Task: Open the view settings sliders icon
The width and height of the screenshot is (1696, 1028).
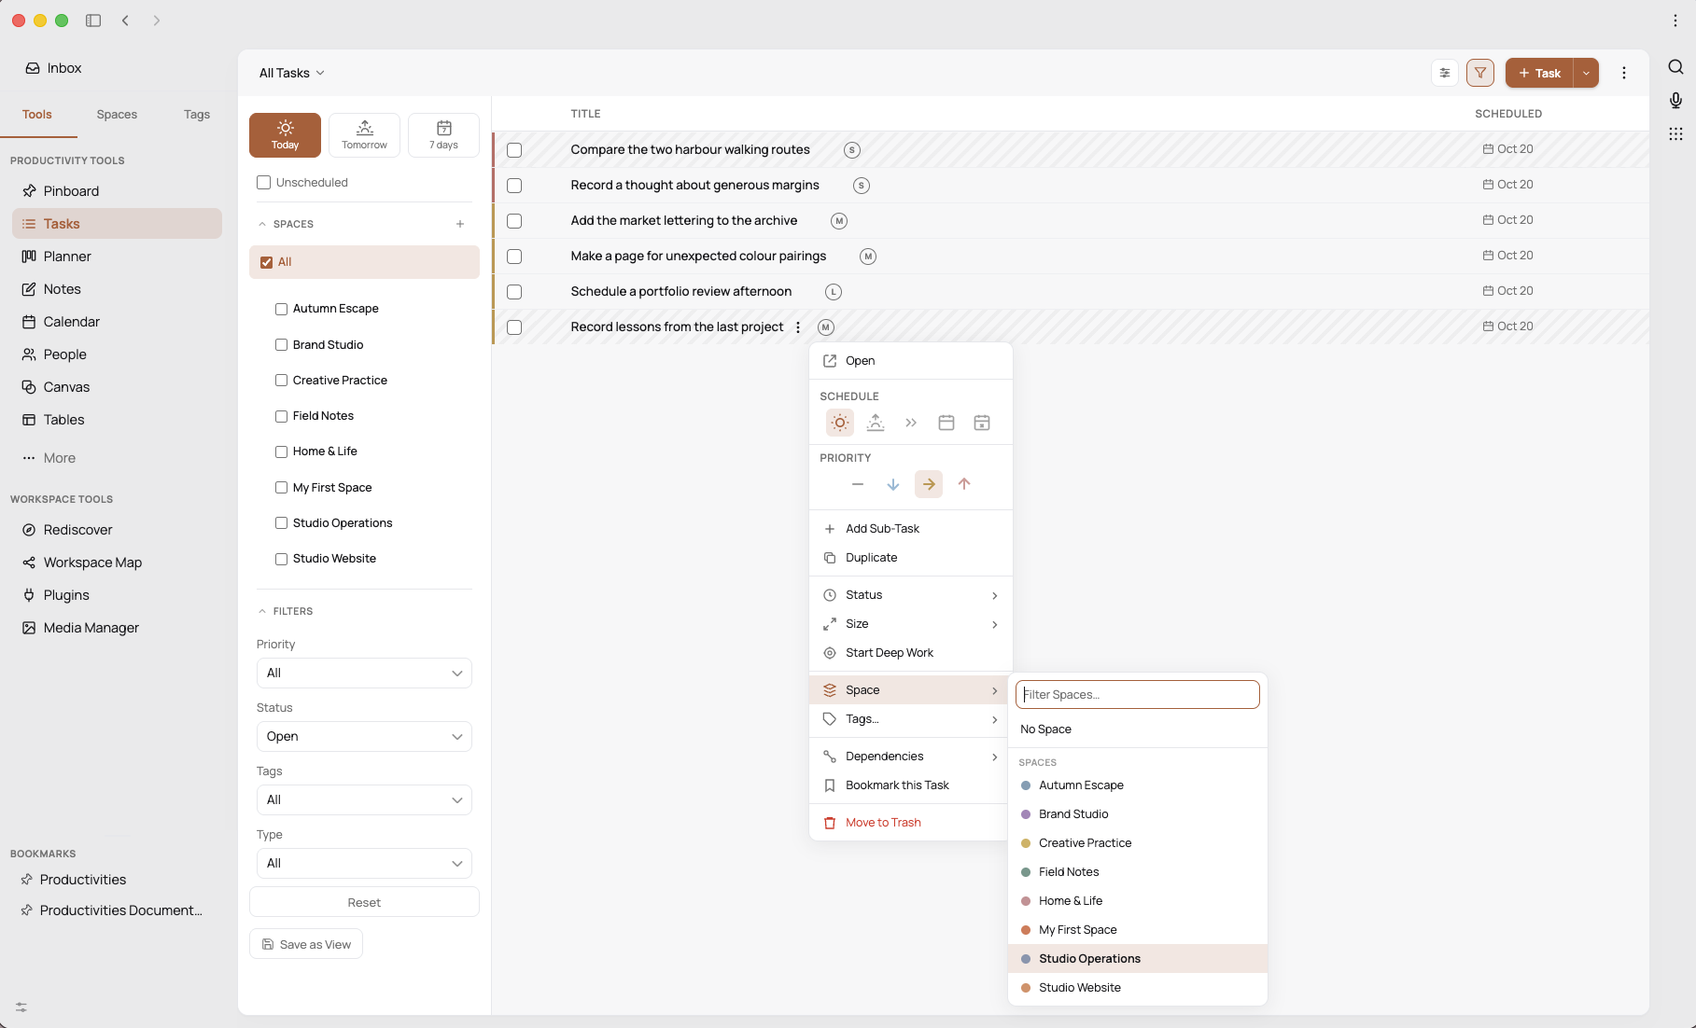Action: pyautogui.click(x=1445, y=73)
